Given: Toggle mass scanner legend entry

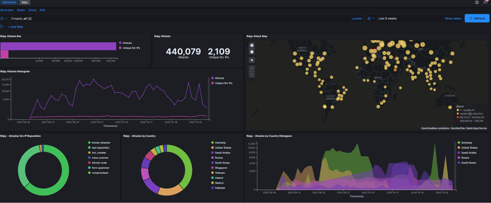Looking at the screenshot, I should (x=99, y=158).
